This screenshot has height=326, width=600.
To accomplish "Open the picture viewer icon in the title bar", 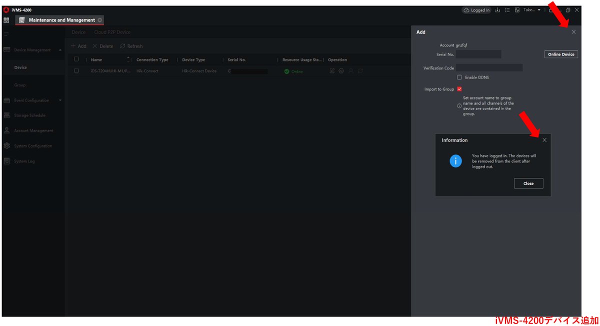I will tap(517, 10).
